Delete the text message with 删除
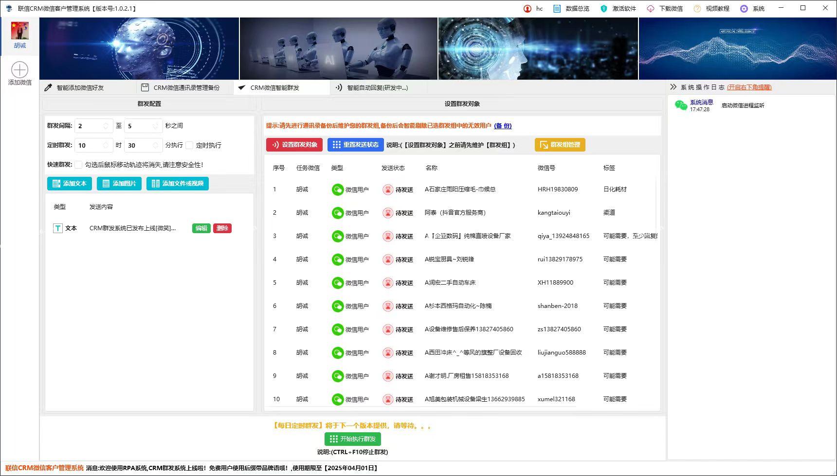The height and width of the screenshot is (476, 837). 222,228
